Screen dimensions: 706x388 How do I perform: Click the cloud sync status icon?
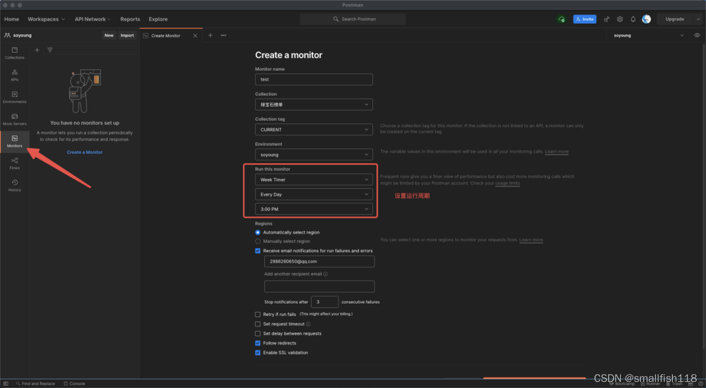[561, 19]
